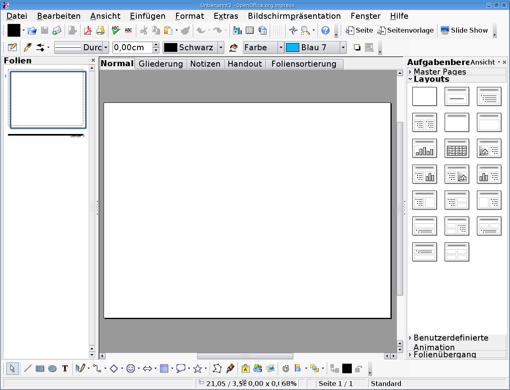Open the arrange objects icon
Viewport: 510px width, 390px height.
click(x=314, y=369)
